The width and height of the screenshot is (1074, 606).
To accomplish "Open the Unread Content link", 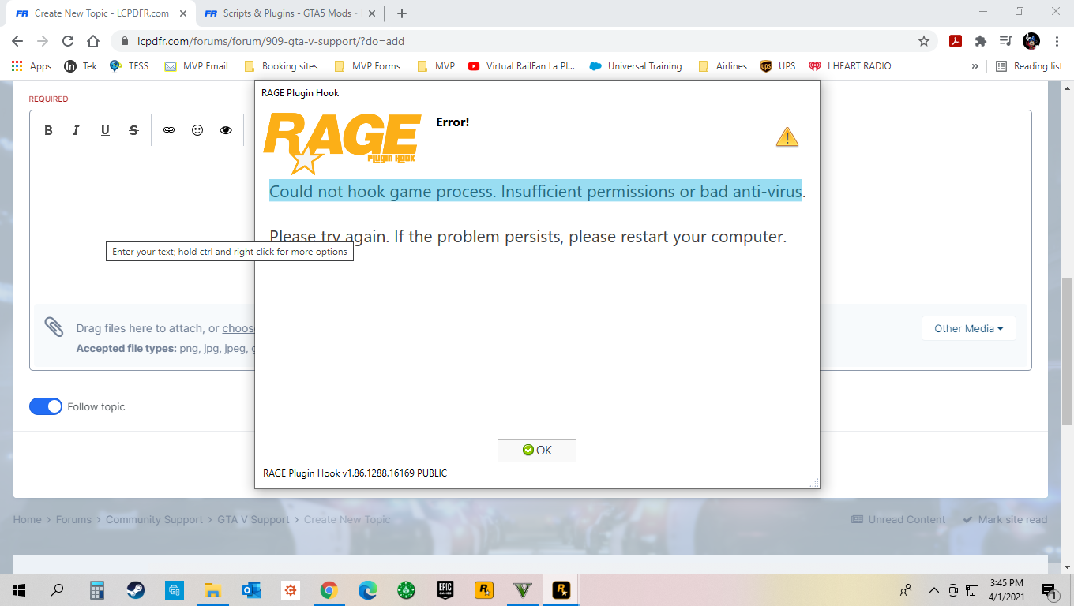I will [x=899, y=519].
